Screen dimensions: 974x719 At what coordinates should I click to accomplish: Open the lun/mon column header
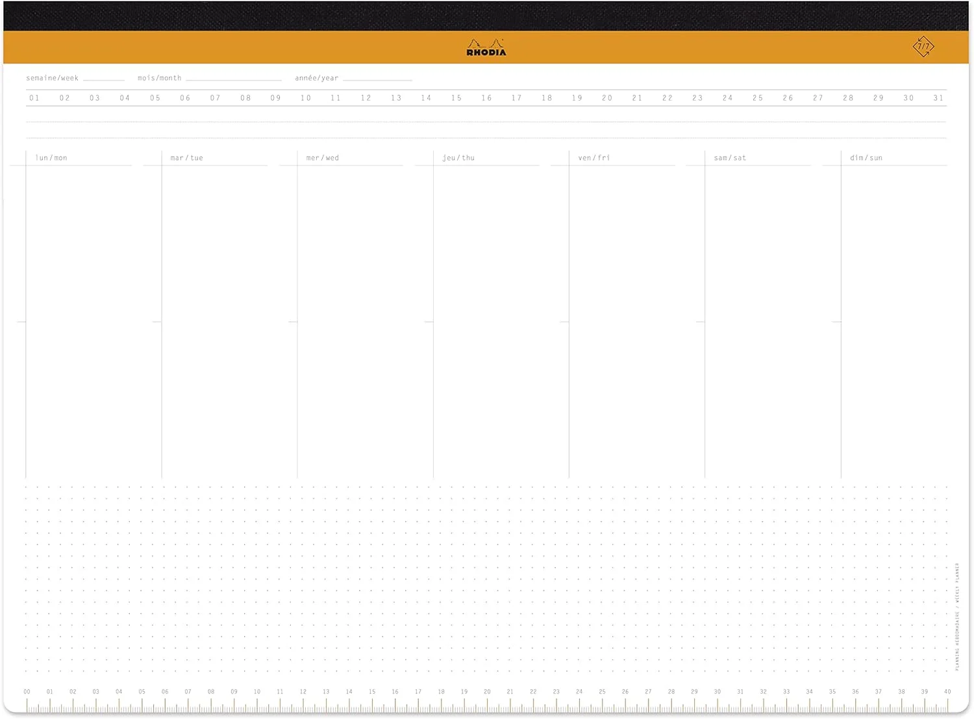(51, 158)
